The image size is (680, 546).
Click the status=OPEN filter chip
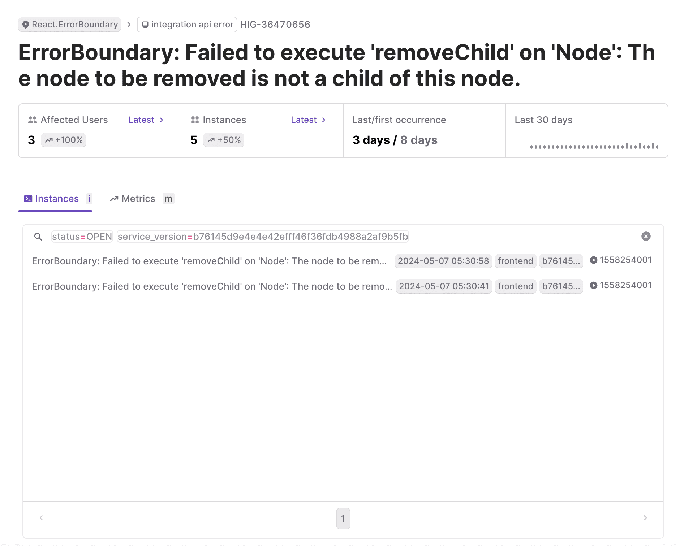[82, 237]
